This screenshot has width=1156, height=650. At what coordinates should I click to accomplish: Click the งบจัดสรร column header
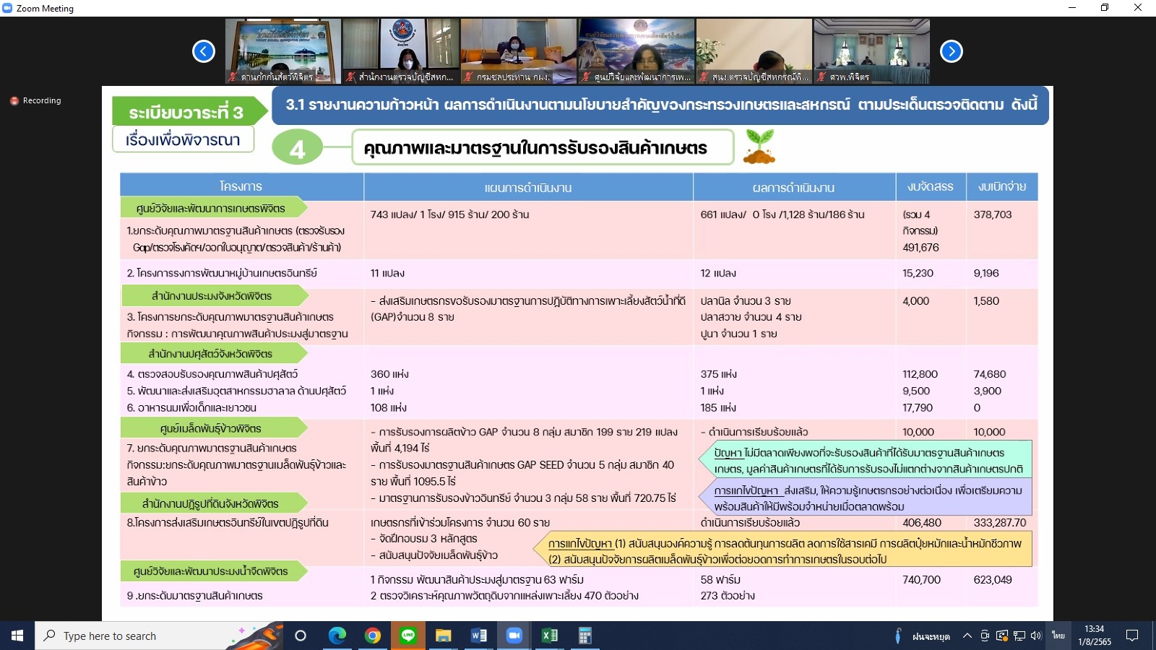pos(931,186)
